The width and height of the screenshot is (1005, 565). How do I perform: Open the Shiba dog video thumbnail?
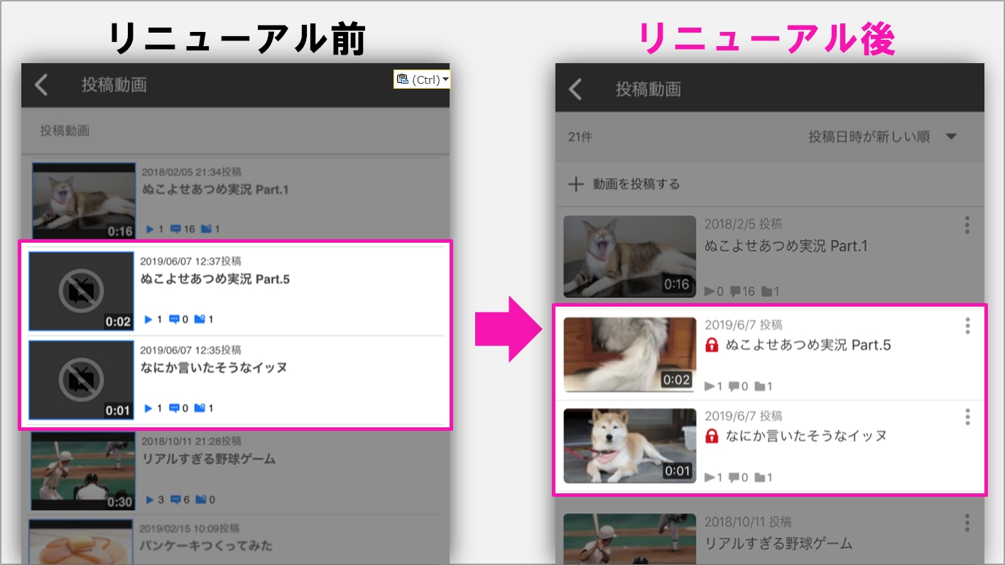coord(629,446)
